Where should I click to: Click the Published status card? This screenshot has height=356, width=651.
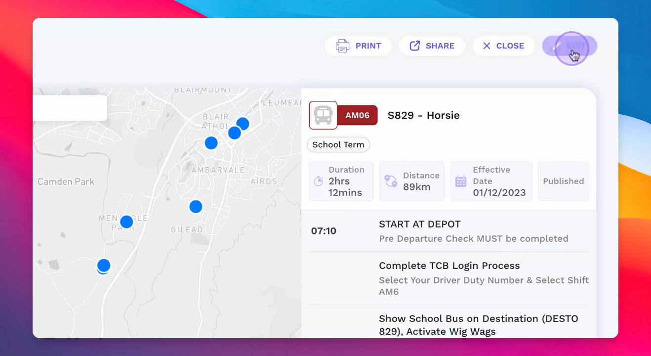(x=564, y=181)
